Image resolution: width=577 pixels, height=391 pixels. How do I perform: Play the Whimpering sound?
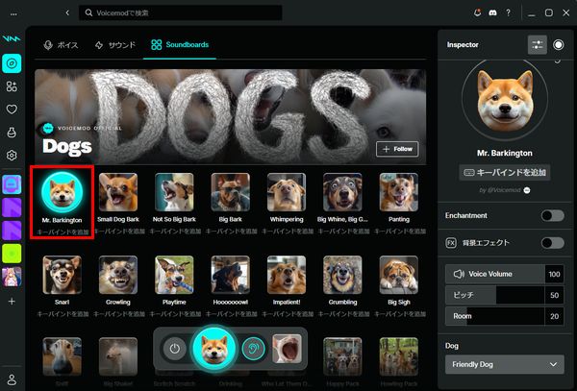pos(287,192)
